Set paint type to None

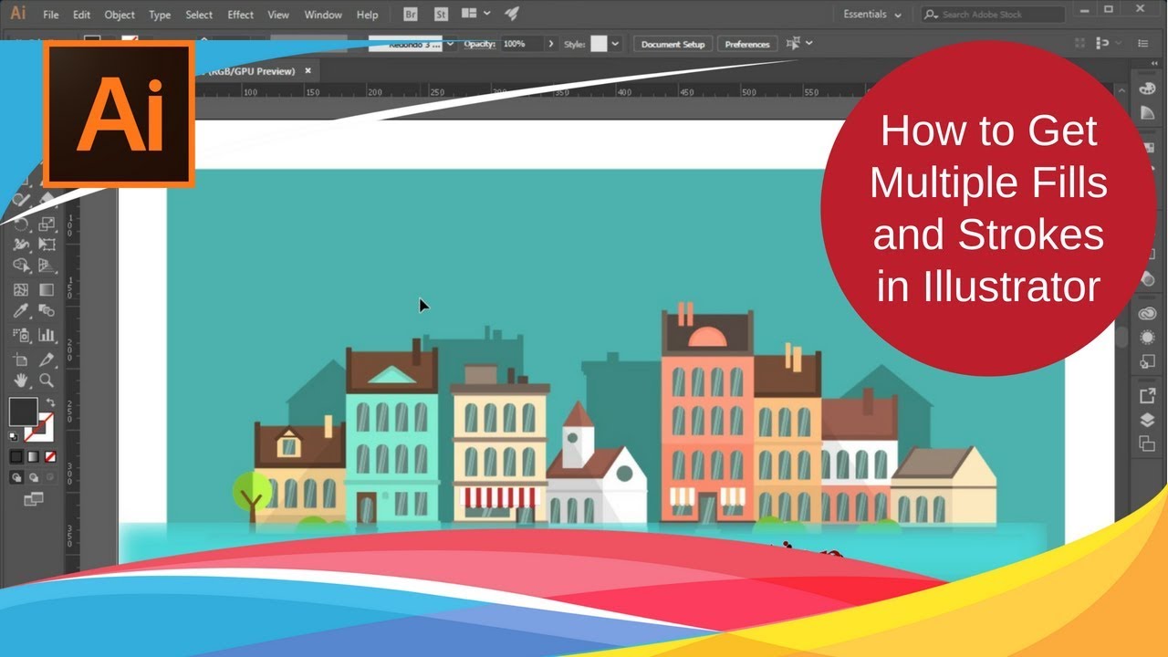pos(51,456)
